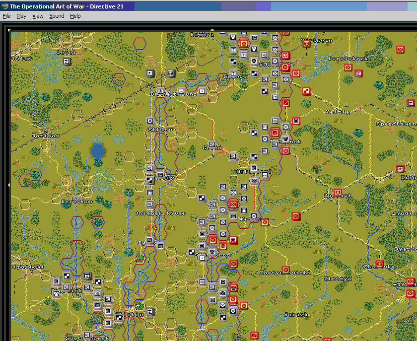Select the red unit counter above Kirov

tap(400, 168)
